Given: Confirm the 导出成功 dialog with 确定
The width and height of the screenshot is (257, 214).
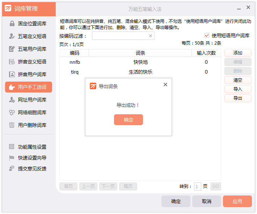Looking at the screenshot, I should click(128, 120).
